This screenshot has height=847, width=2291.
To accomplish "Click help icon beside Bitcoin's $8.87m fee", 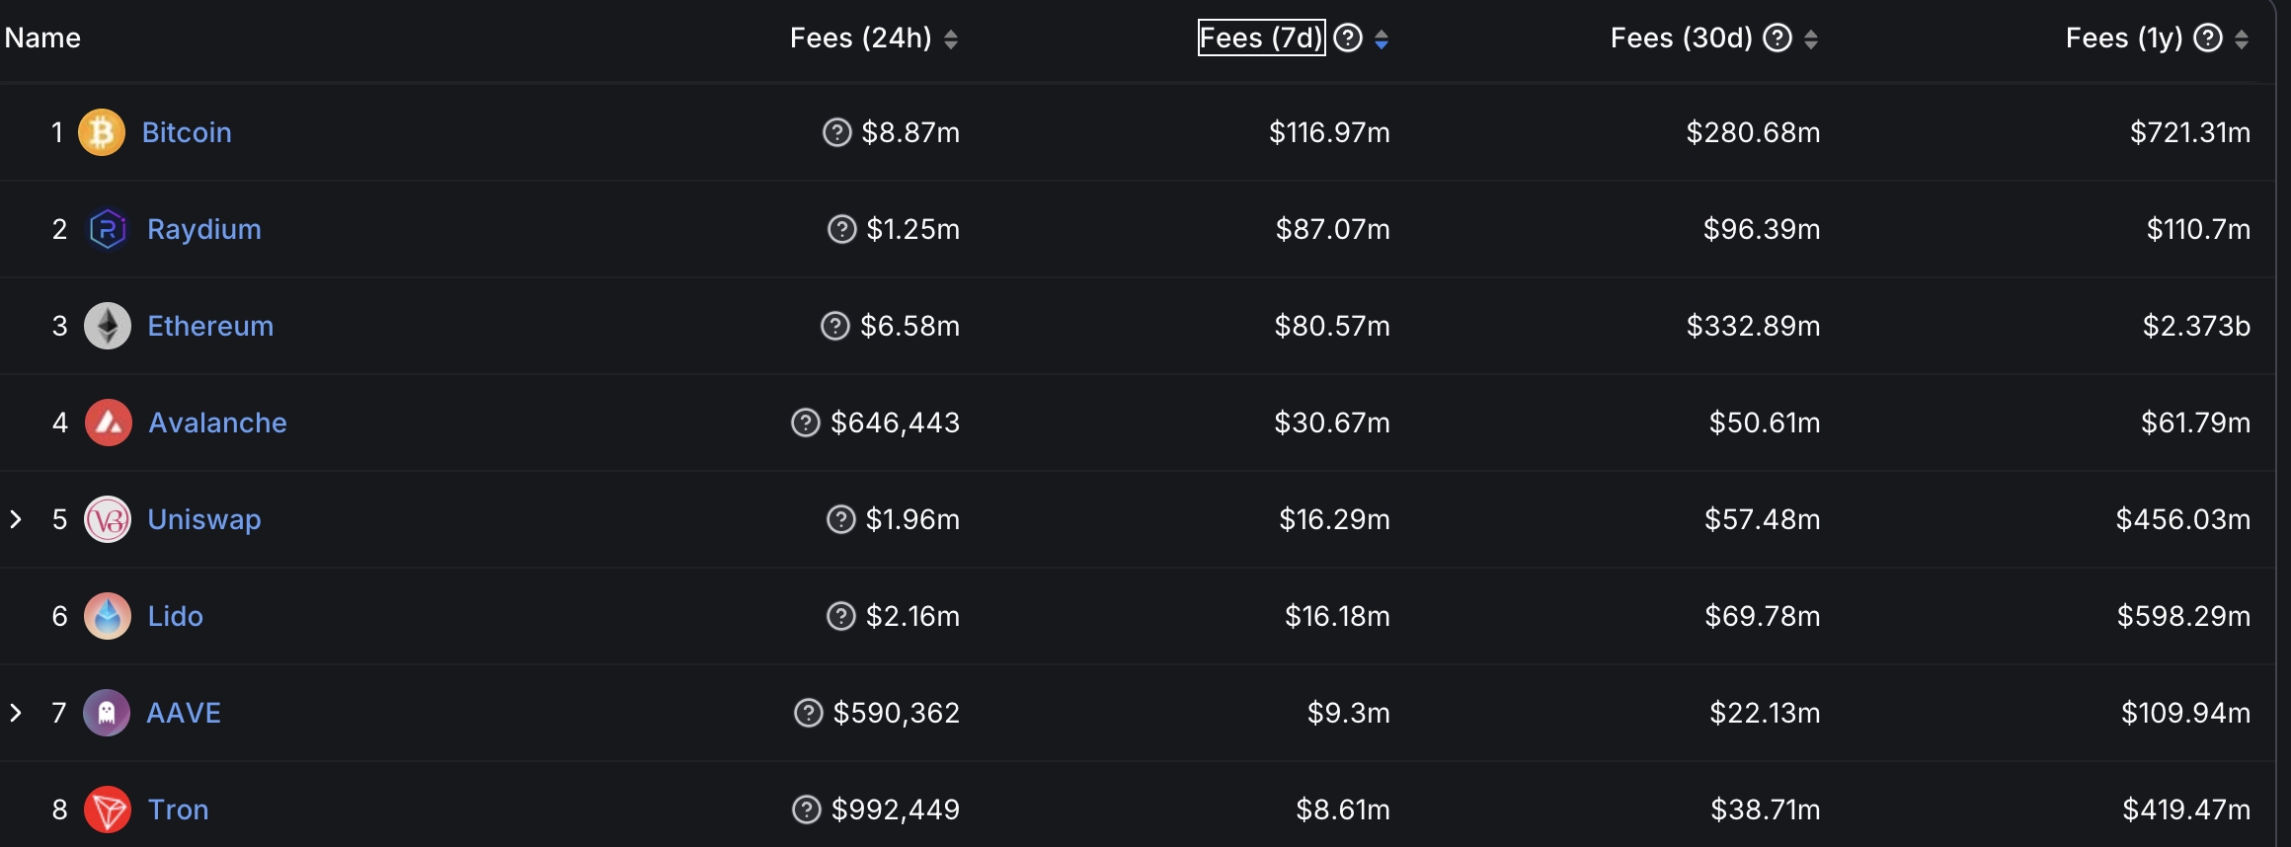I will [x=836, y=132].
